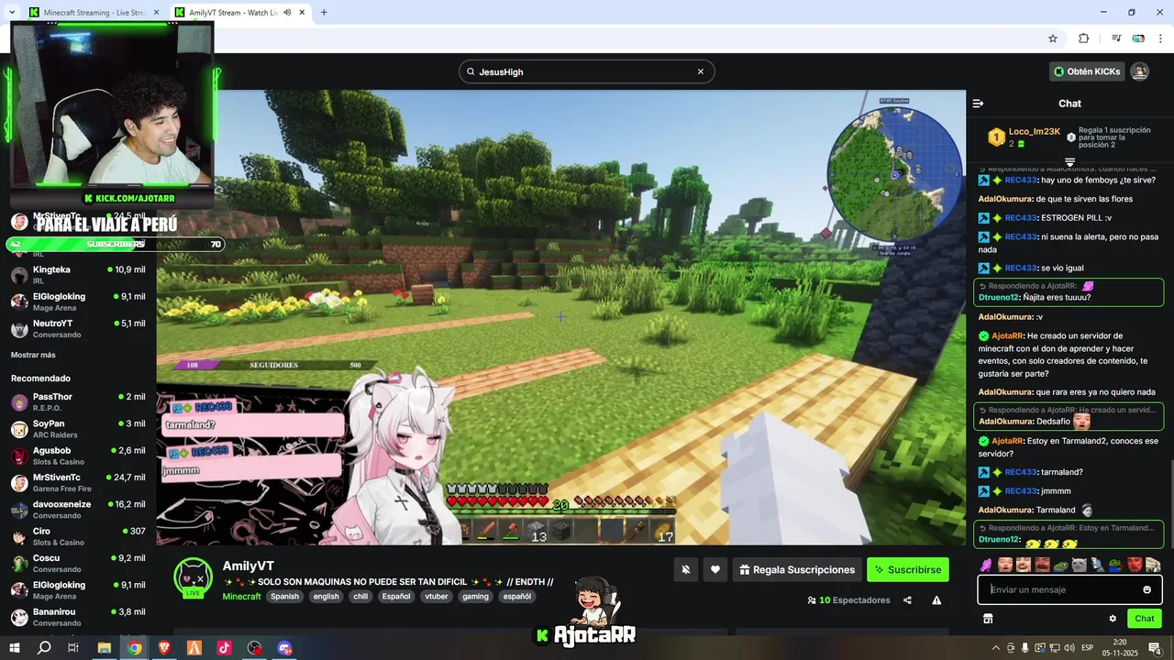
Task: Click the green Suscribirse button
Action: tap(908, 569)
